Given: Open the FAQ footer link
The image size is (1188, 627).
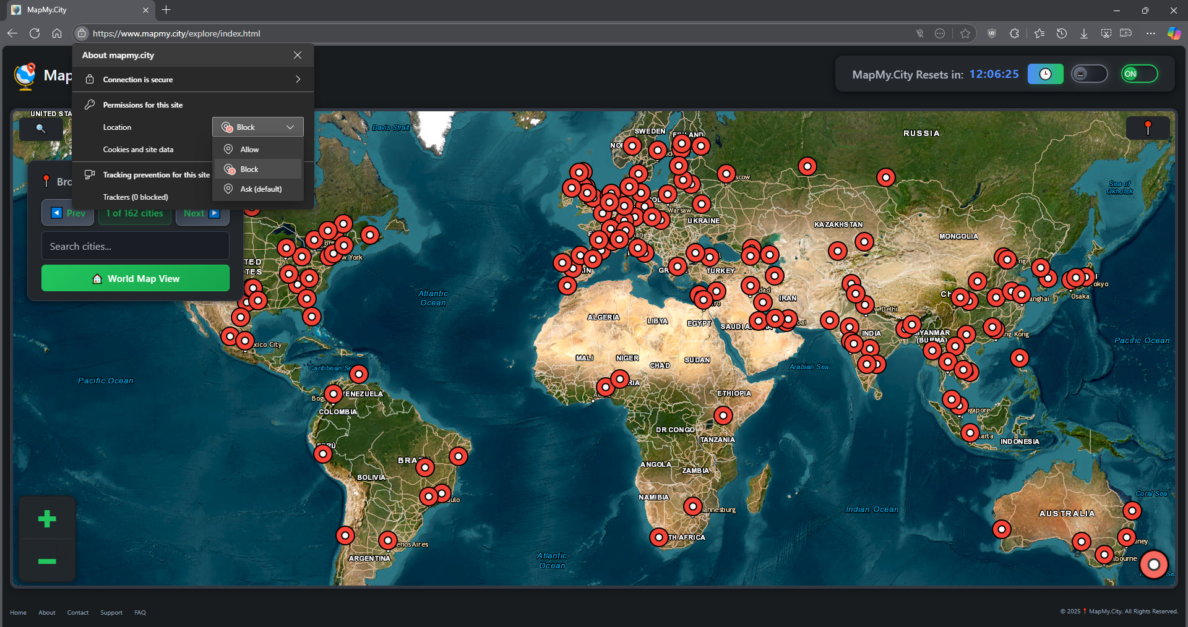Looking at the screenshot, I should coord(140,612).
